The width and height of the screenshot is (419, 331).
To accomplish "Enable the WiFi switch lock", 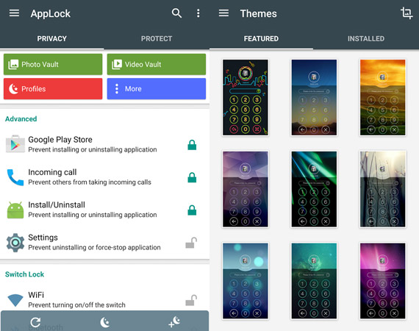I will [191, 300].
